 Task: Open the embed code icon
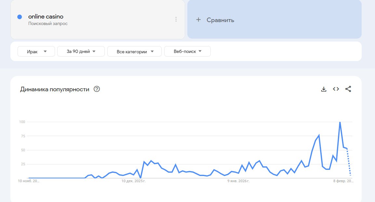click(x=336, y=89)
